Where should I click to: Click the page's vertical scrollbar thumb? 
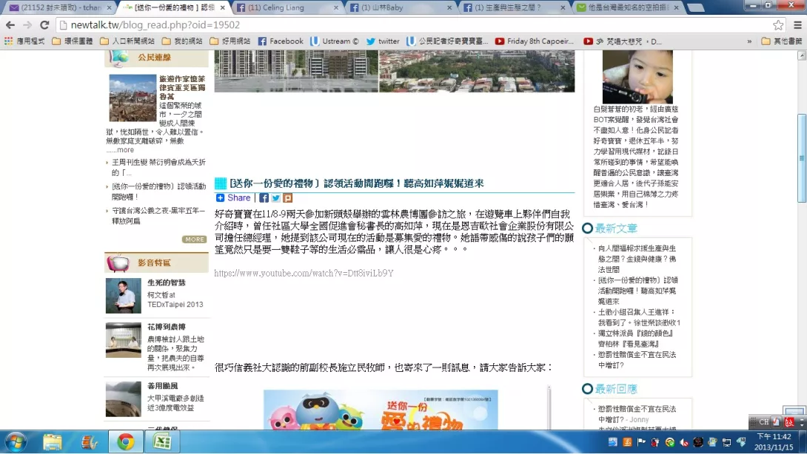(x=802, y=157)
